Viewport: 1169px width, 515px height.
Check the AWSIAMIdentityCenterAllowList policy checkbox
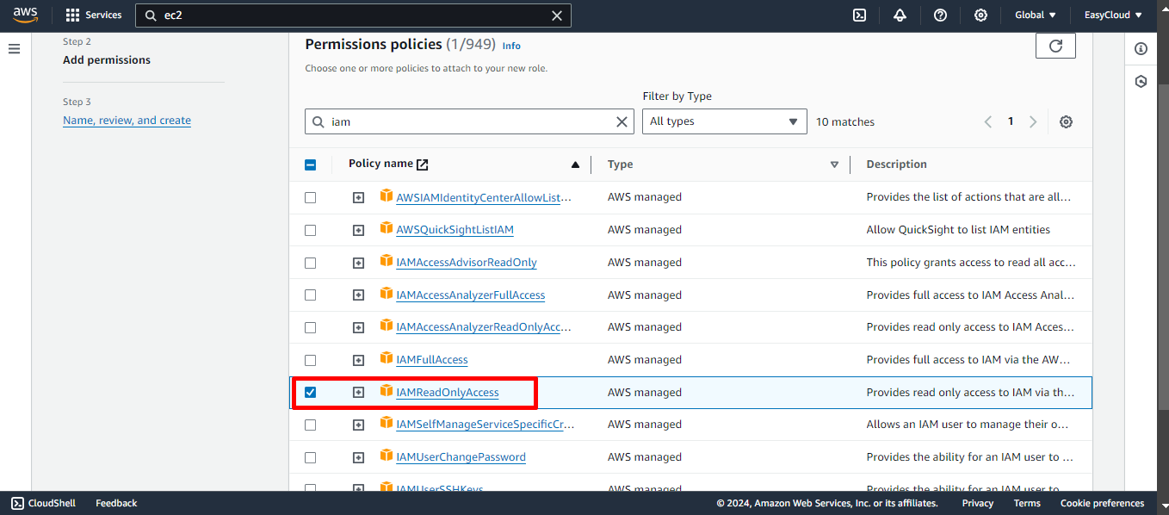[x=311, y=197]
